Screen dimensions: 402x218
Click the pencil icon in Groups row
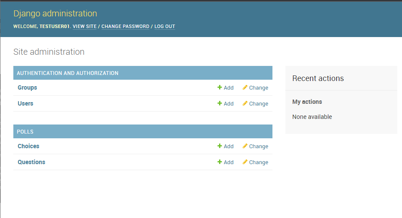[x=245, y=87]
